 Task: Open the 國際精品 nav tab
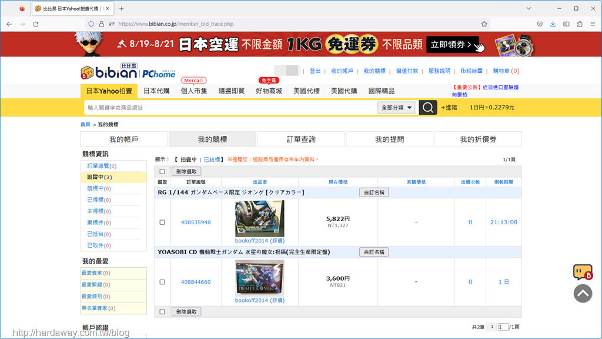point(381,91)
